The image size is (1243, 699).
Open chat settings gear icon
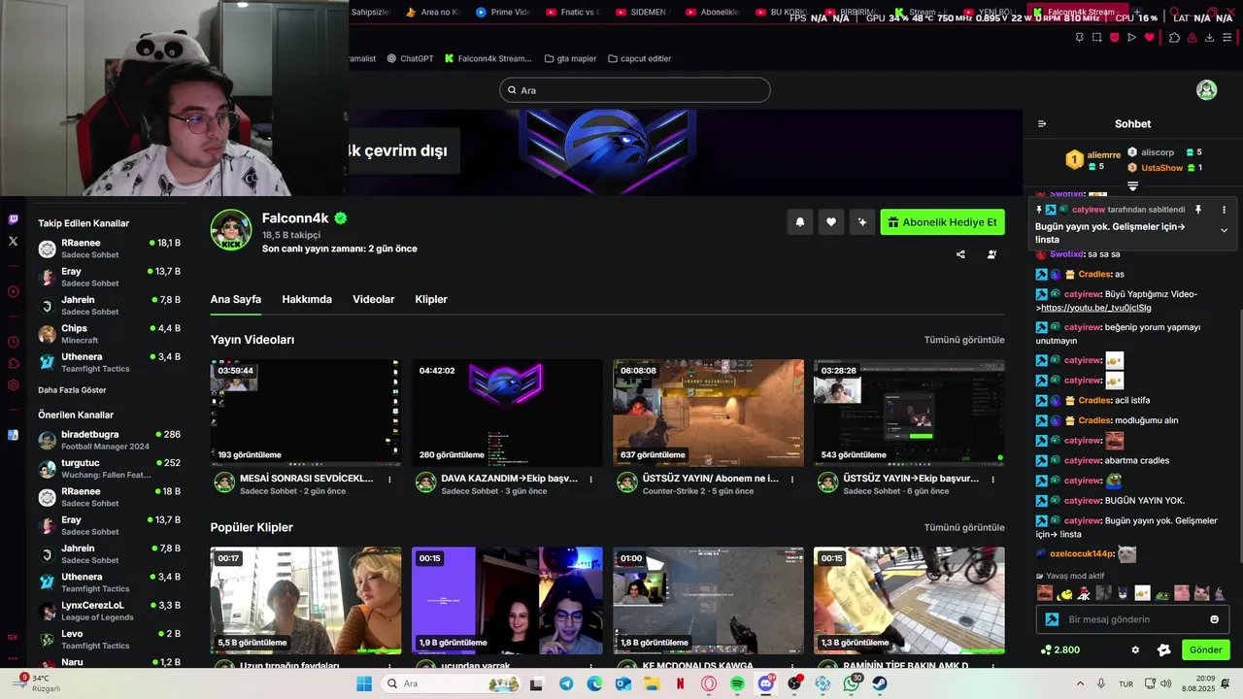coord(1135,649)
